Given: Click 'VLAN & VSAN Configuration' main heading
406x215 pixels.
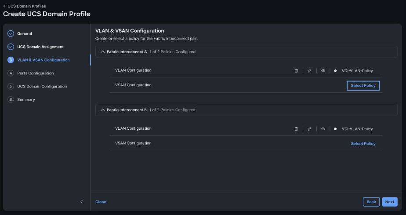Looking at the screenshot, I should pyautogui.click(x=130, y=31).
